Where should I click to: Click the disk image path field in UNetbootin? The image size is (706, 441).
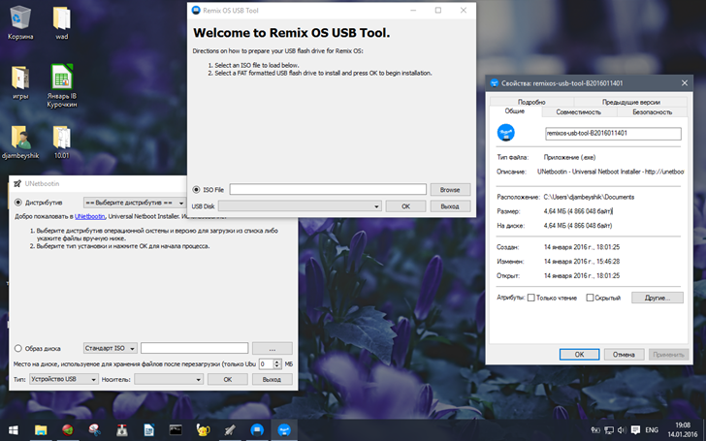point(195,348)
